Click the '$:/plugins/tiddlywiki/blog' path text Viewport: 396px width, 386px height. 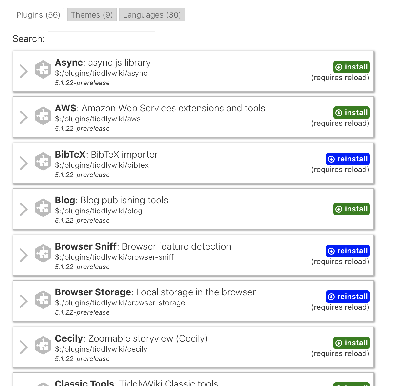pos(99,211)
